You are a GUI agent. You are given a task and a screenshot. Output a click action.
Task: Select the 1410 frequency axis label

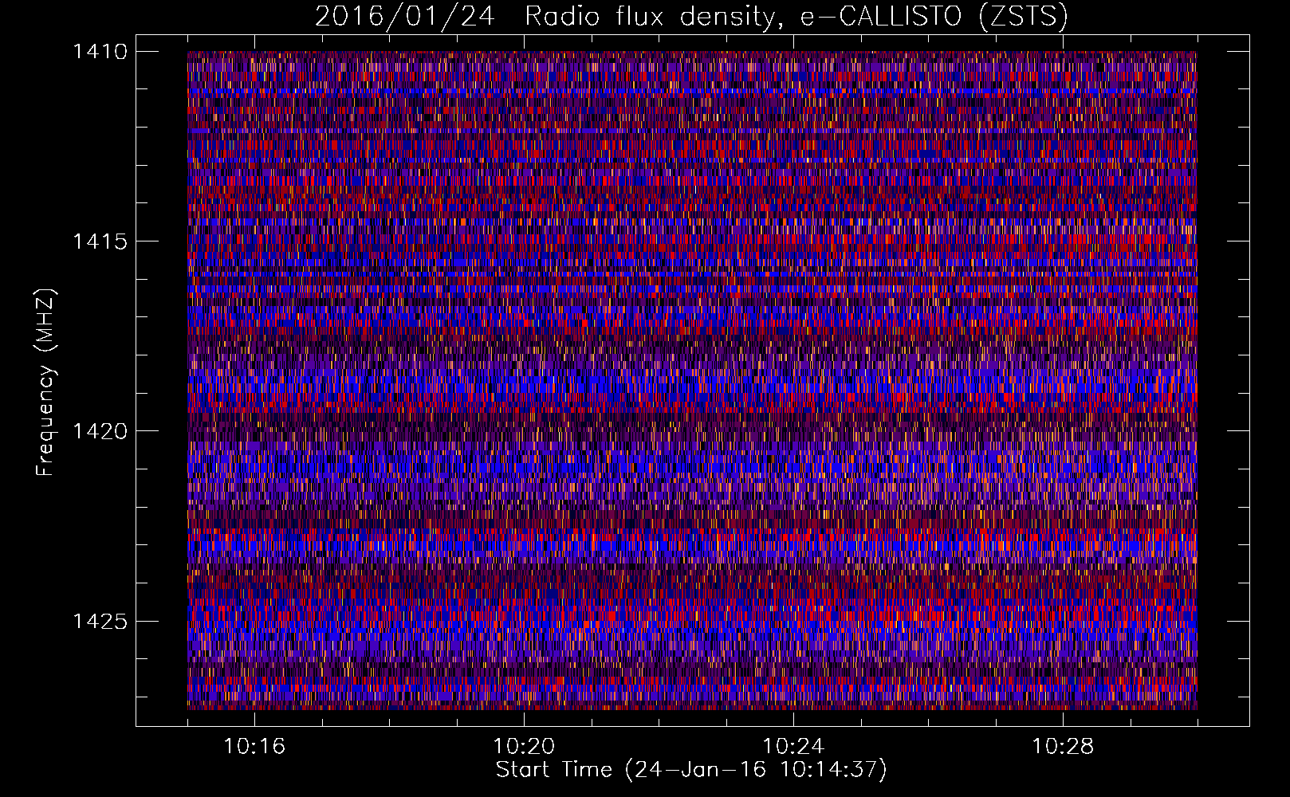click(100, 52)
